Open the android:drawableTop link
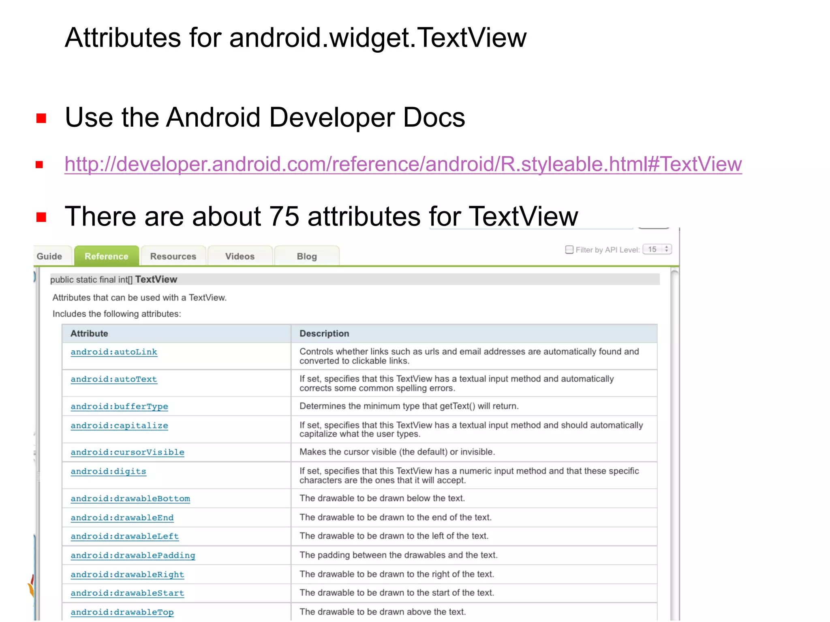The width and height of the screenshot is (830, 622). (x=122, y=612)
